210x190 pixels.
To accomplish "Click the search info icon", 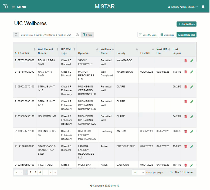I will pyautogui.click(x=77, y=35).
